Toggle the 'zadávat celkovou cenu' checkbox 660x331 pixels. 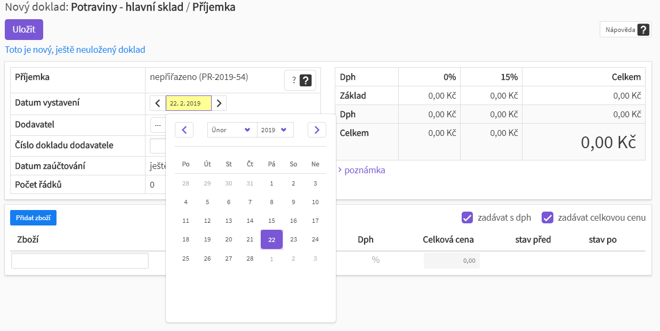[x=547, y=217]
